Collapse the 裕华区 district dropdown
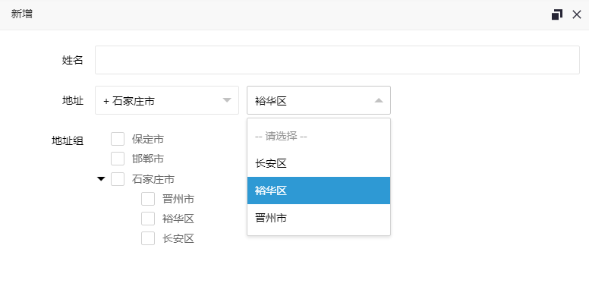This screenshot has height=296, width=589. (319, 100)
